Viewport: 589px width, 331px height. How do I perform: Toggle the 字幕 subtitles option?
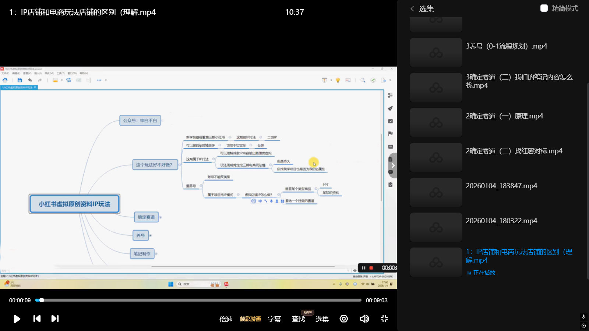tap(274, 319)
